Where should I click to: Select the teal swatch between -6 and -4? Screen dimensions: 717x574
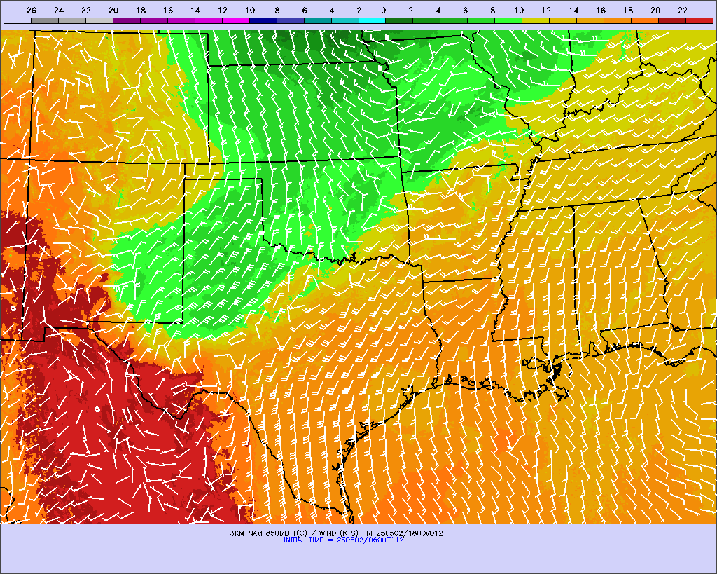click(317, 20)
